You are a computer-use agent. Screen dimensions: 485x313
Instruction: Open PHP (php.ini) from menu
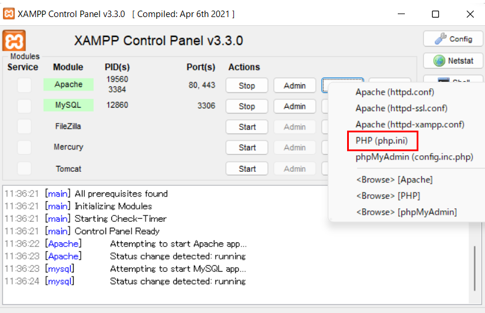[x=382, y=141]
